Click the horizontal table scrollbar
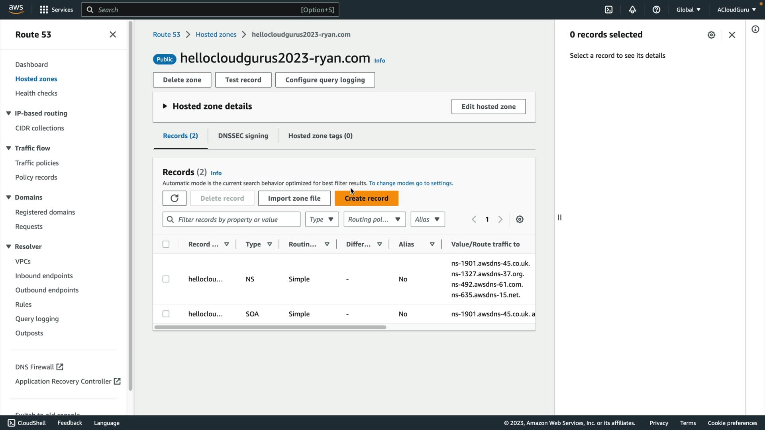Image resolution: width=765 pixels, height=430 pixels. click(270, 327)
